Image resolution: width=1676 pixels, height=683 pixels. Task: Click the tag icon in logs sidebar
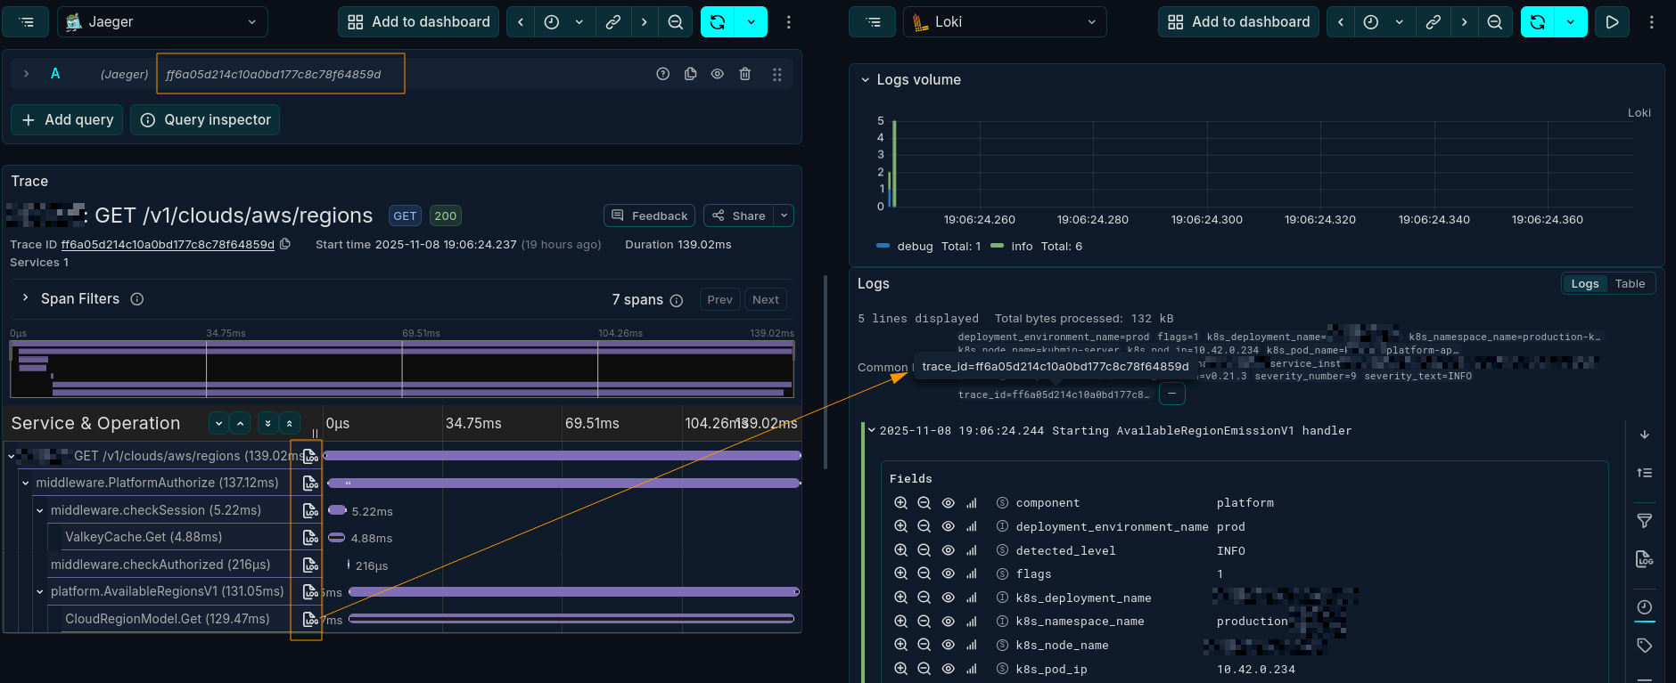(1645, 646)
